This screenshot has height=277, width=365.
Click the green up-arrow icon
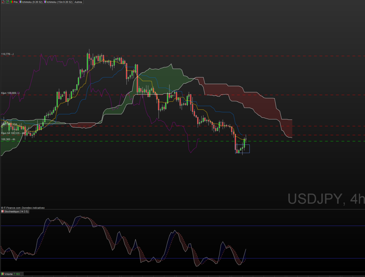7,2
